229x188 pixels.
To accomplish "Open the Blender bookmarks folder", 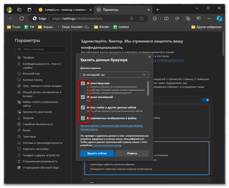I will coord(101,27).
